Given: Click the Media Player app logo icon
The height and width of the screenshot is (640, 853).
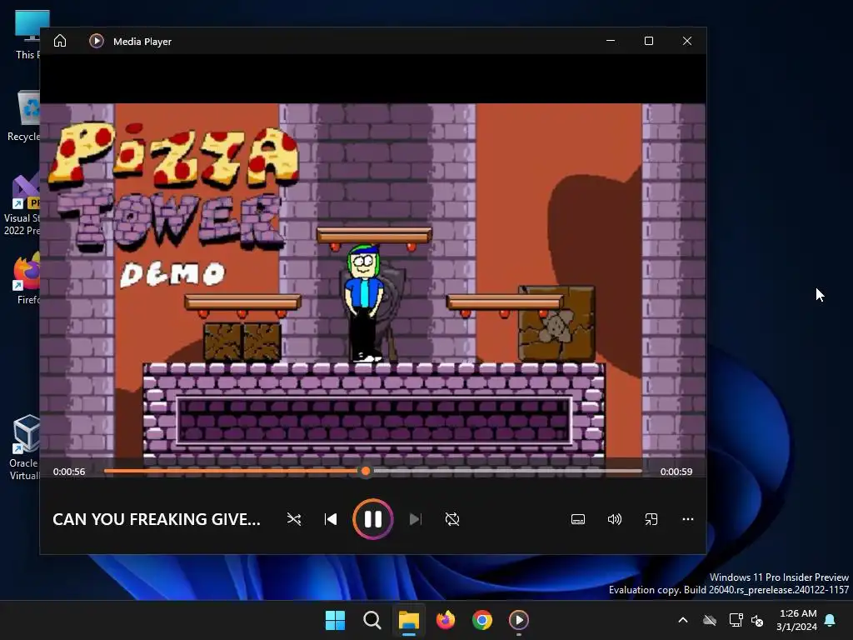Looking at the screenshot, I should [97, 42].
